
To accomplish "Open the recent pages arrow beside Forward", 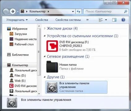I will tap(18, 11).
